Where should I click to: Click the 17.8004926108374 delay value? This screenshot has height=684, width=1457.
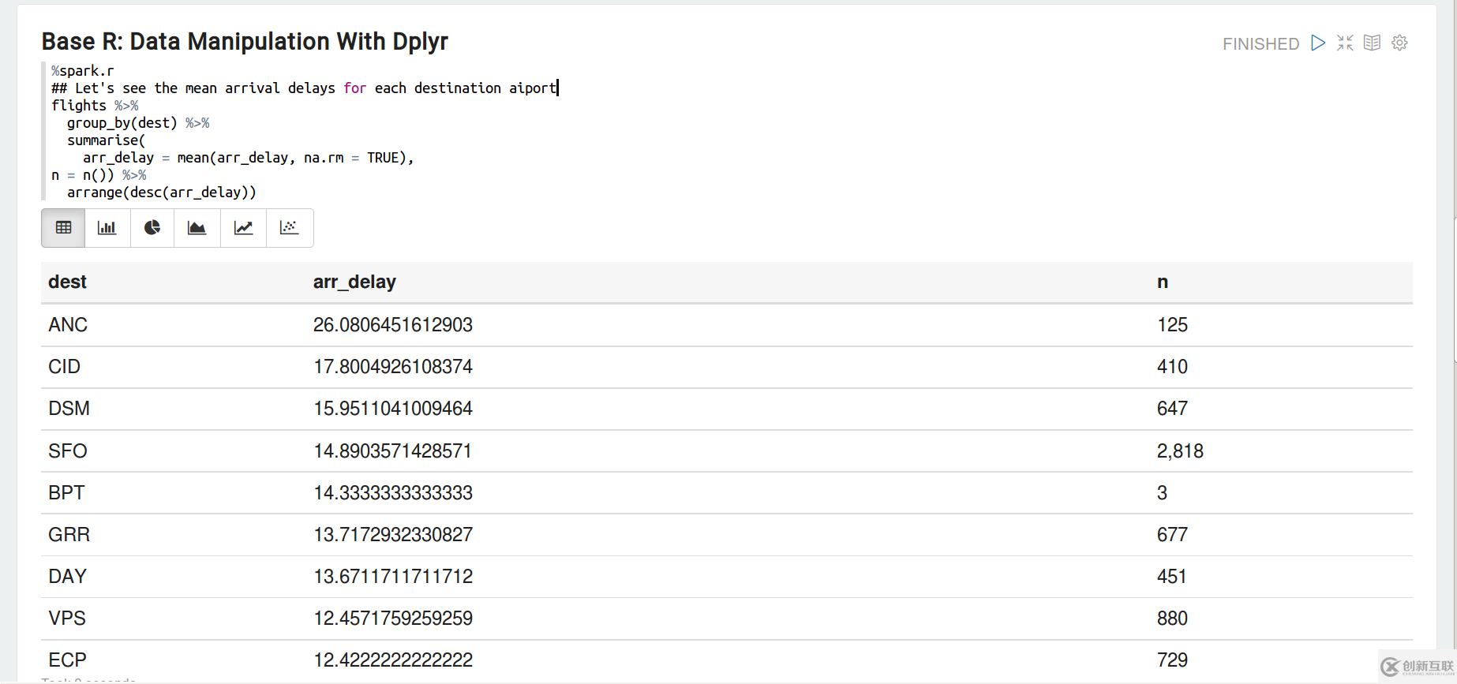[x=393, y=366]
